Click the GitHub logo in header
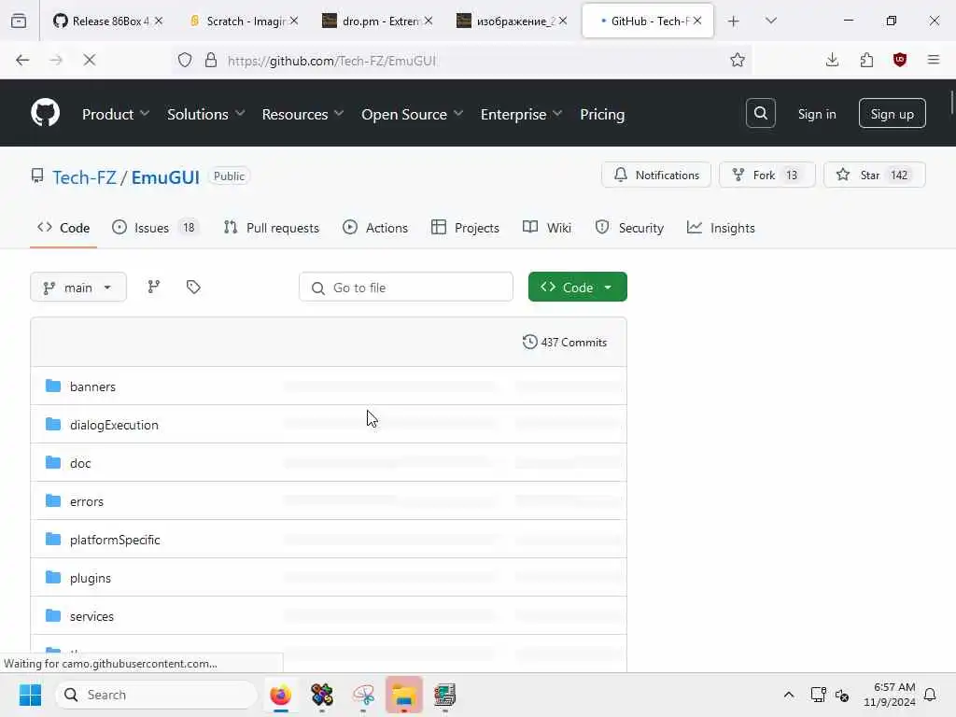 coord(45,113)
